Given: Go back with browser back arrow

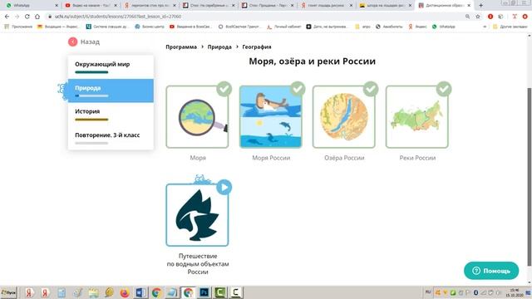Looking at the screenshot, I should pos(7,17).
